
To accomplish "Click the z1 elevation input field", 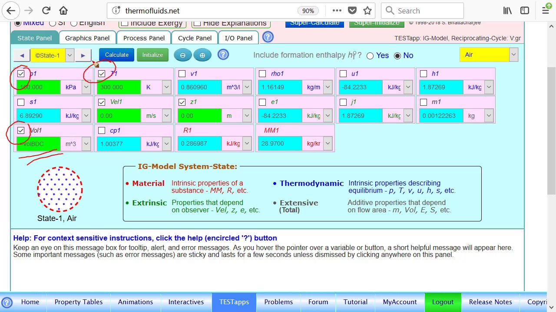I will click(x=199, y=116).
